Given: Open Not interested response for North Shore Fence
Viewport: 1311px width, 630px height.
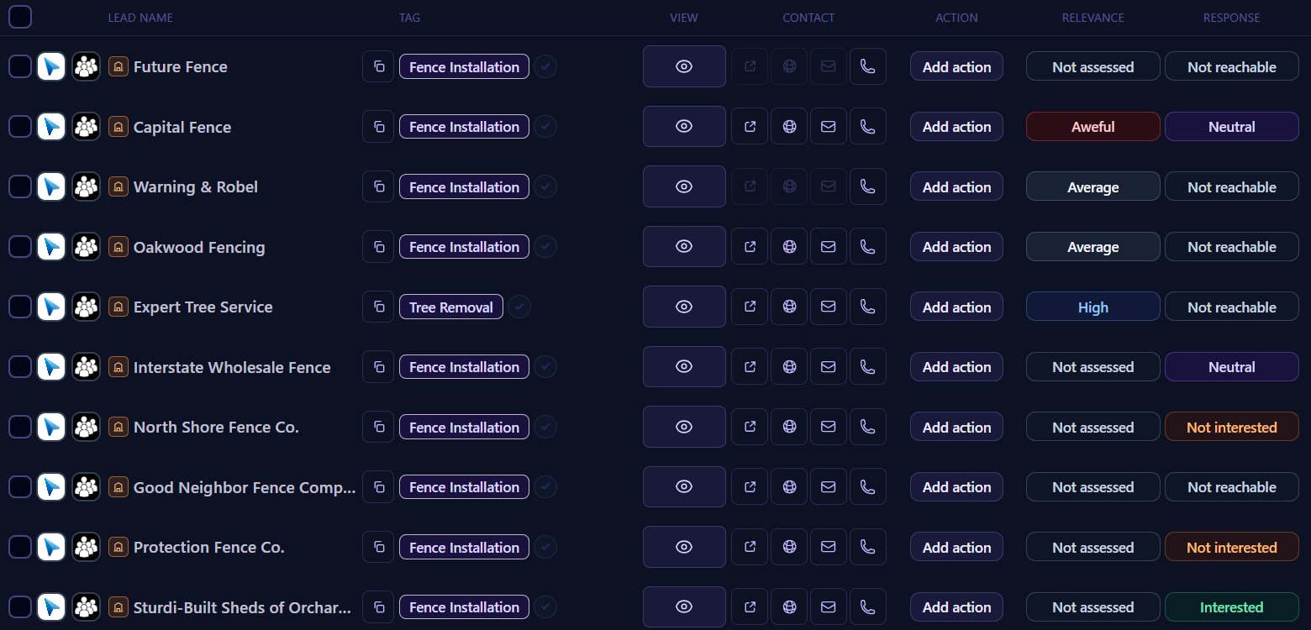Looking at the screenshot, I should tap(1232, 428).
